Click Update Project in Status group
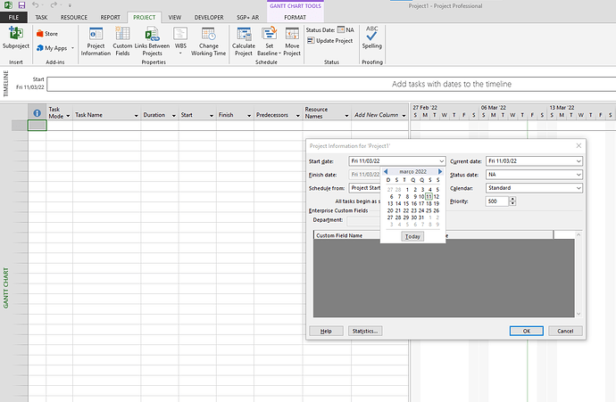Screen dimensions: 616x402 (329, 40)
